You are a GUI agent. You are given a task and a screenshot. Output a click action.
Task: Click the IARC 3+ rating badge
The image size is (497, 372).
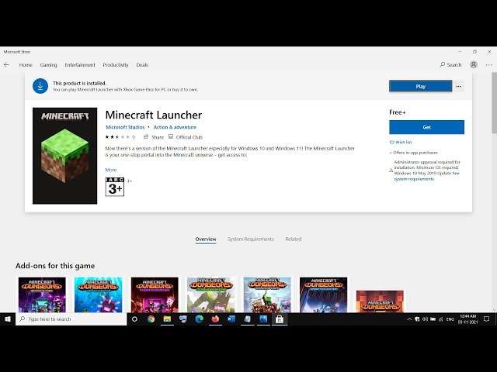coord(115,187)
